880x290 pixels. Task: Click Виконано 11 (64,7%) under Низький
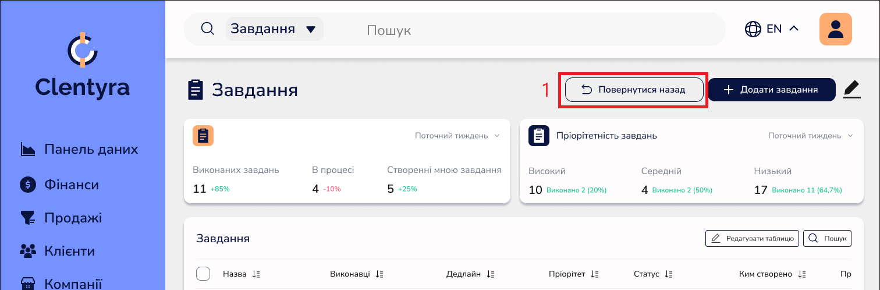(807, 190)
